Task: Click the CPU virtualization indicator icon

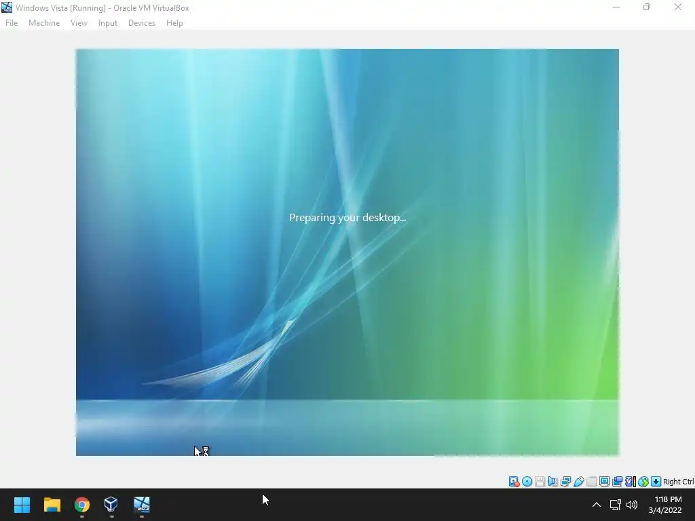Action: [x=631, y=482]
